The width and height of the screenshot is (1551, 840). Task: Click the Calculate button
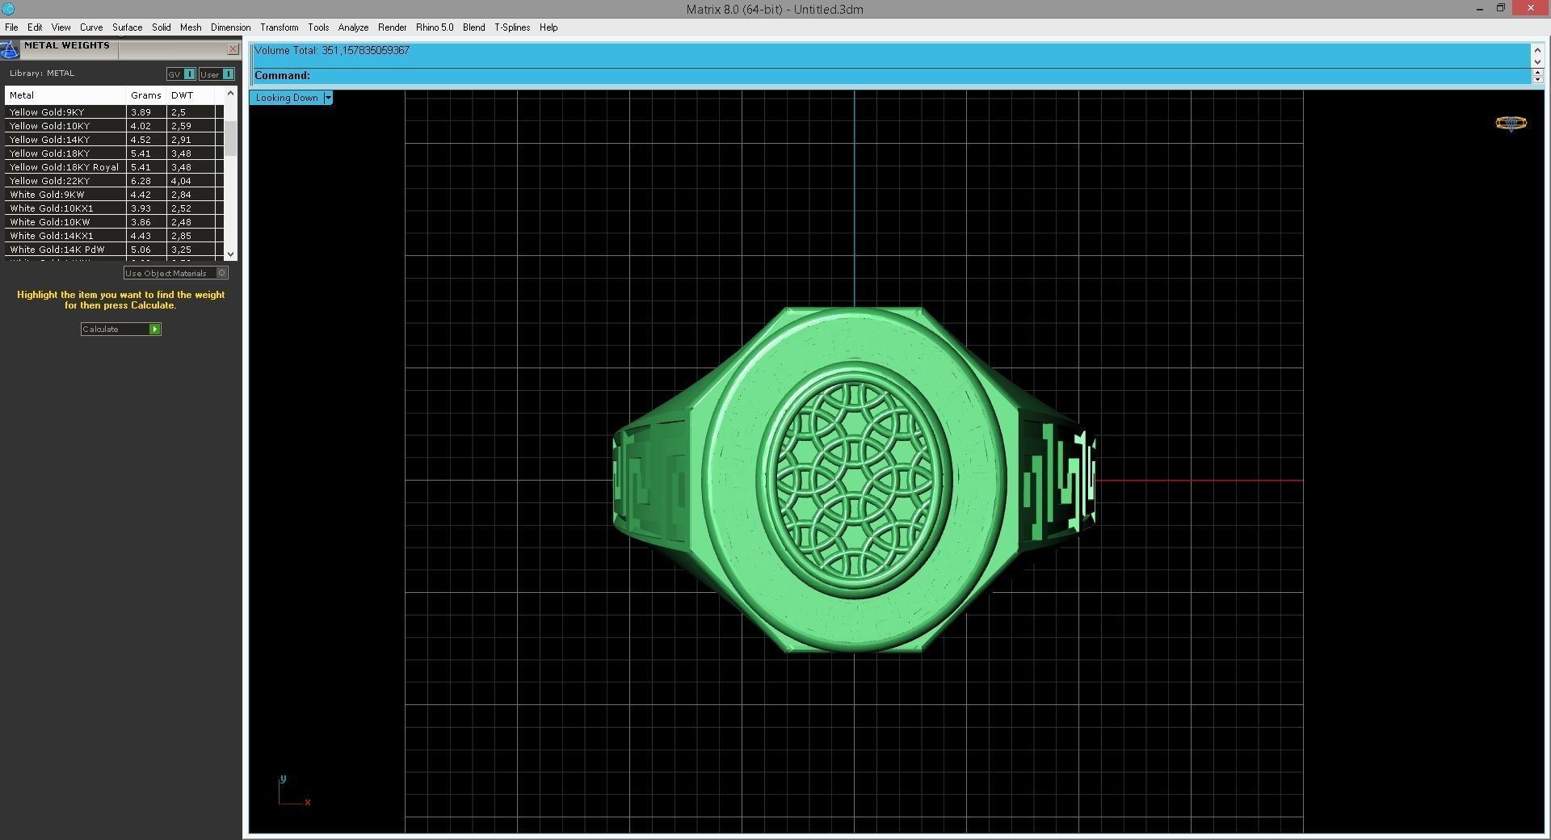click(120, 330)
